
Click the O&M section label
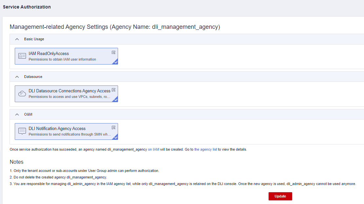(28, 115)
